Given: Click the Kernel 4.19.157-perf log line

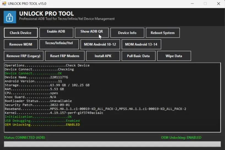Looking at the screenshot, I should [54, 113].
